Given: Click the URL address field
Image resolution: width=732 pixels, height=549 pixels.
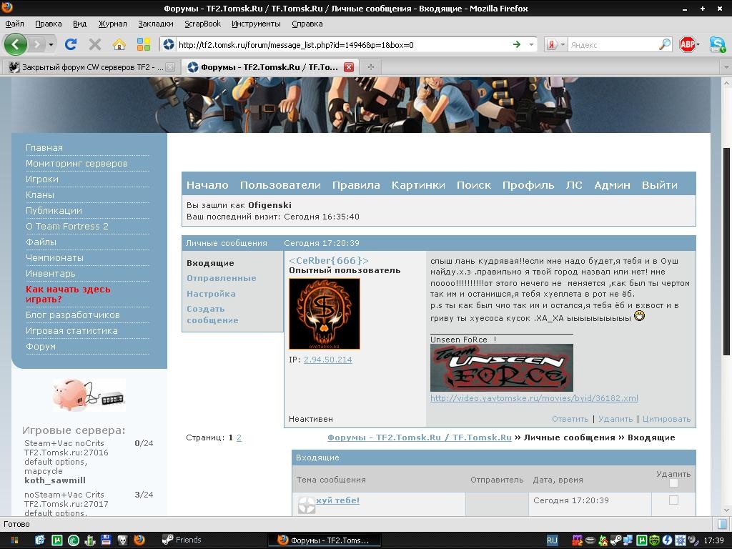Looking at the screenshot, I should click(x=343, y=45).
